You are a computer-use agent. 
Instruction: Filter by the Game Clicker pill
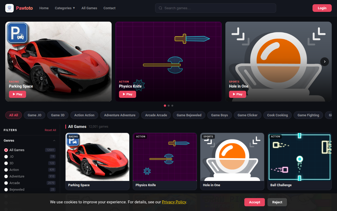tap(247, 115)
